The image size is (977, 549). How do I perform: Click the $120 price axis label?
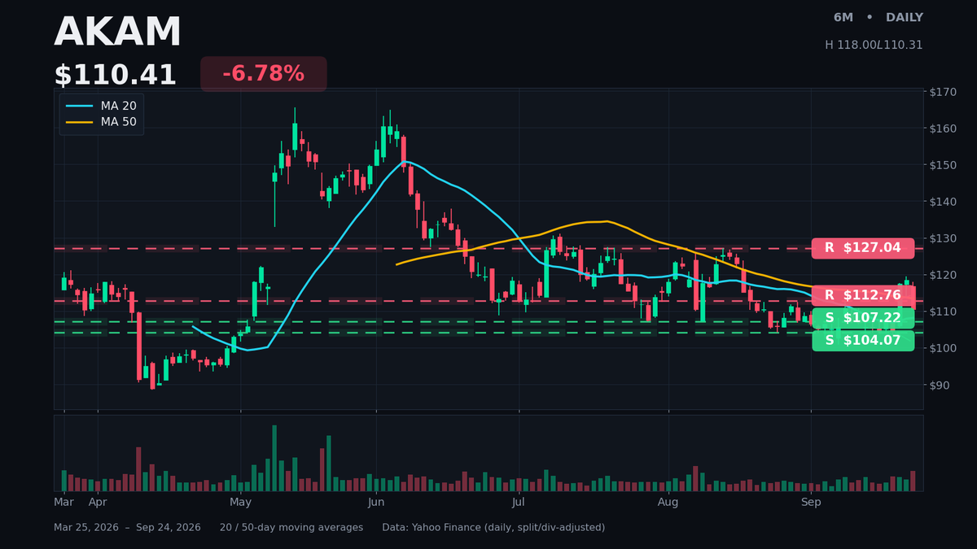[x=942, y=275]
